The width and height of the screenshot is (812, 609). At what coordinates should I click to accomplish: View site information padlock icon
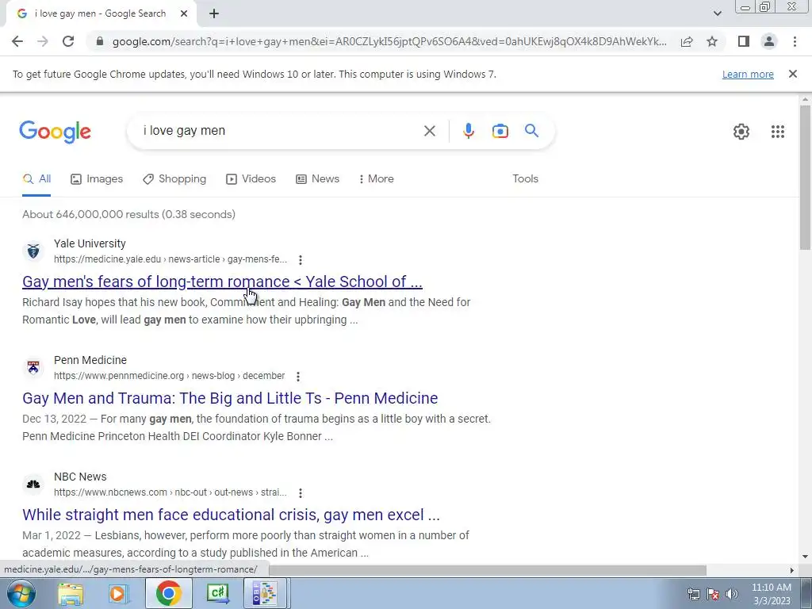click(100, 41)
